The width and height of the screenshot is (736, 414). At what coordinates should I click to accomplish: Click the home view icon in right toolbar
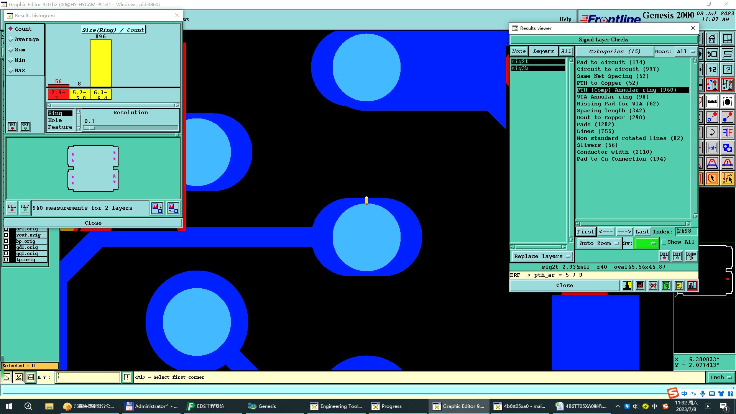[712, 39]
